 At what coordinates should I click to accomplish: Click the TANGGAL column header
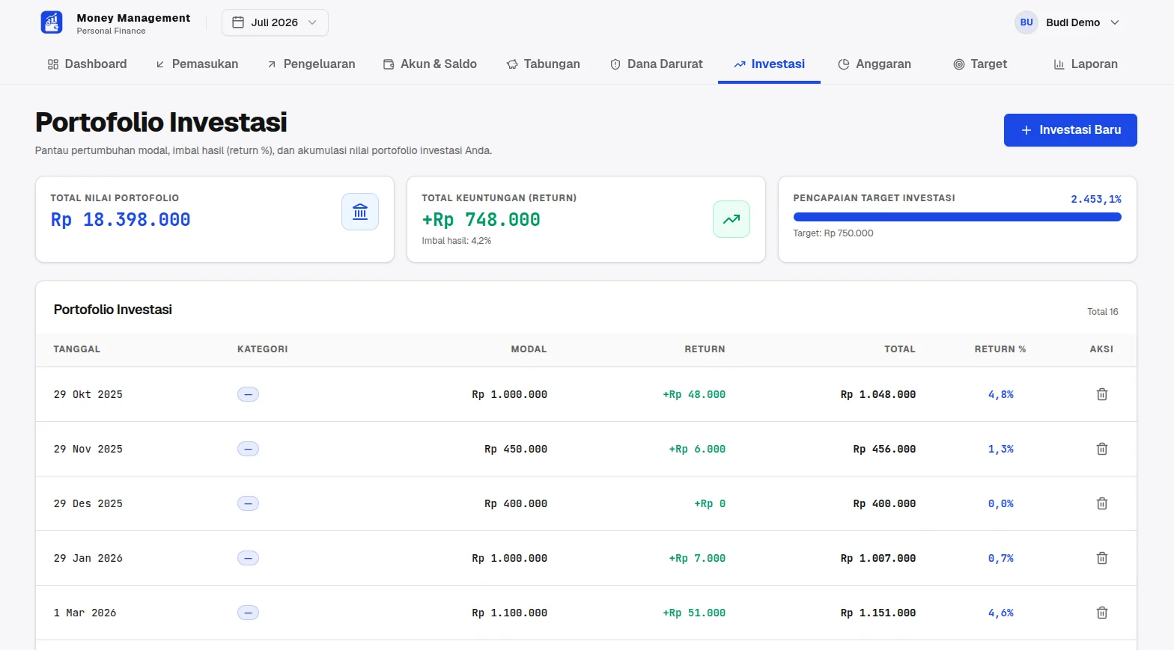coord(77,349)
